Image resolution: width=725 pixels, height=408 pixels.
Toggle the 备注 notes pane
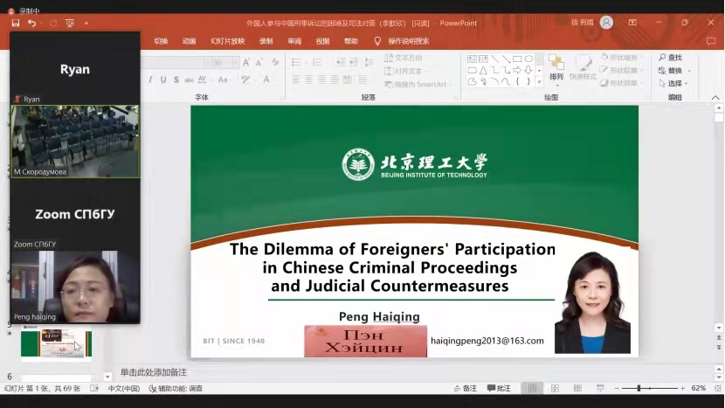(464, 388)
